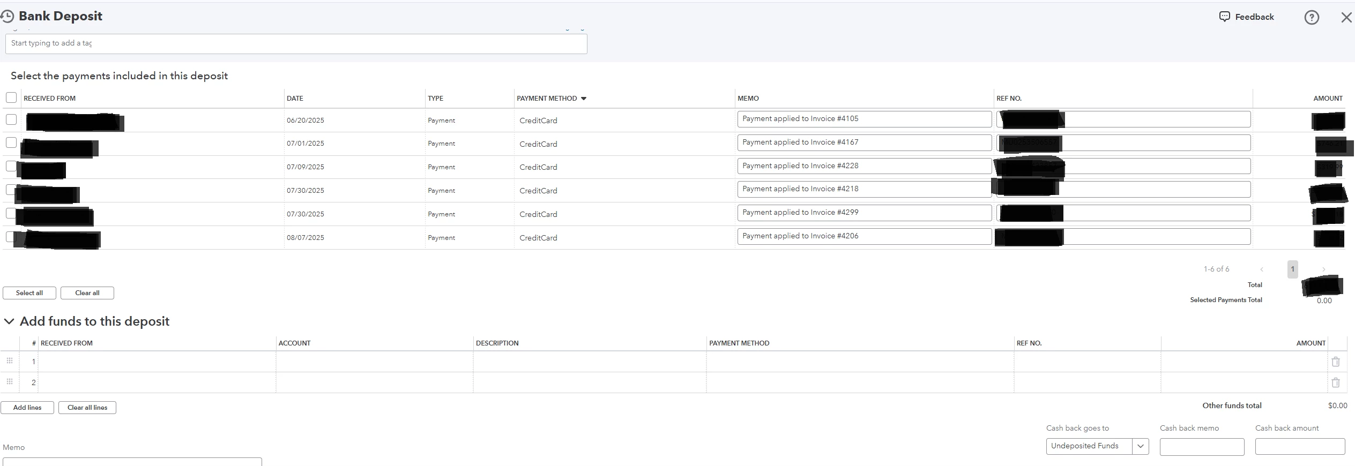The width and height of the screenshot is (1355, 466).
Task: Check the payment dated 08/07/2025
Action: point(10,237)
